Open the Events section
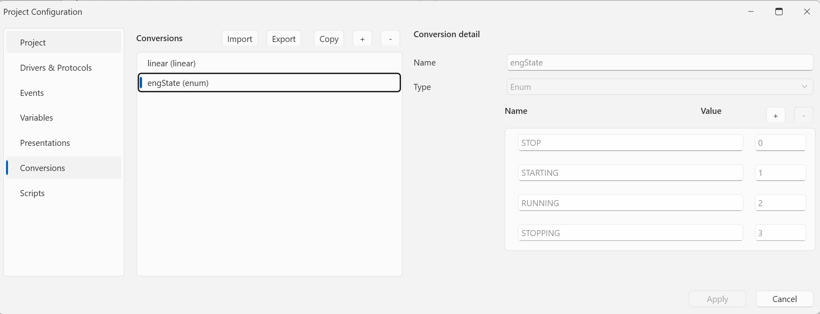 tap(64, 93)
